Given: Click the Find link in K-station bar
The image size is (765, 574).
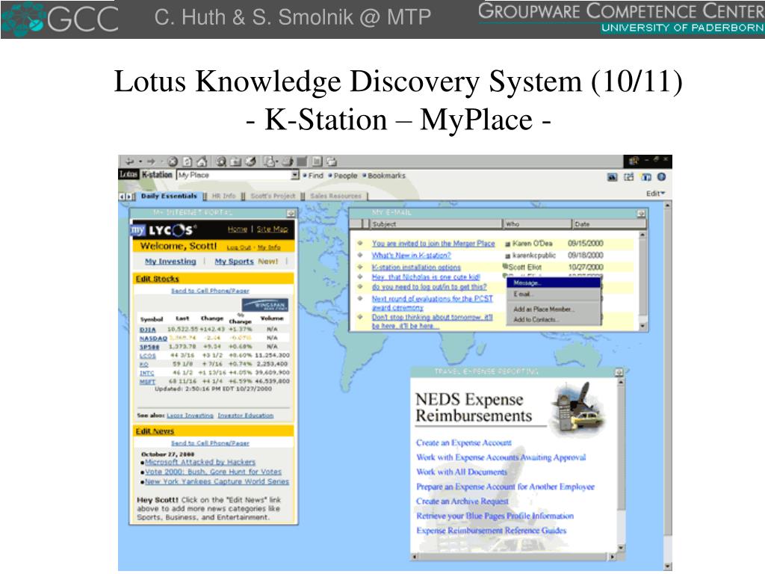Looking at the screenshot, I should click(315, 176).
